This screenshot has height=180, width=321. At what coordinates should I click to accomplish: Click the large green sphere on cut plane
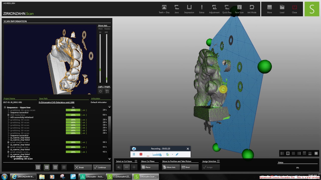[265, 66]
